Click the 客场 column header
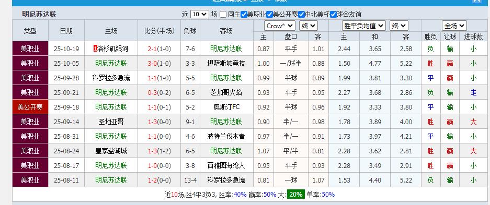 (x=226, y=31)
